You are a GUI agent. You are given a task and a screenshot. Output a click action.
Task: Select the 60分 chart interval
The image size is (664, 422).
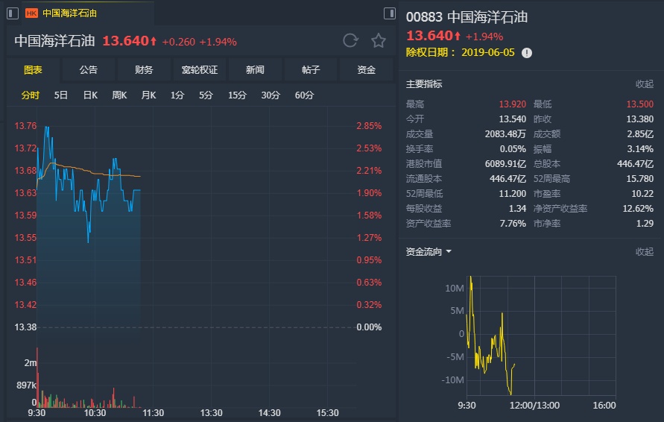pos(304,95)
